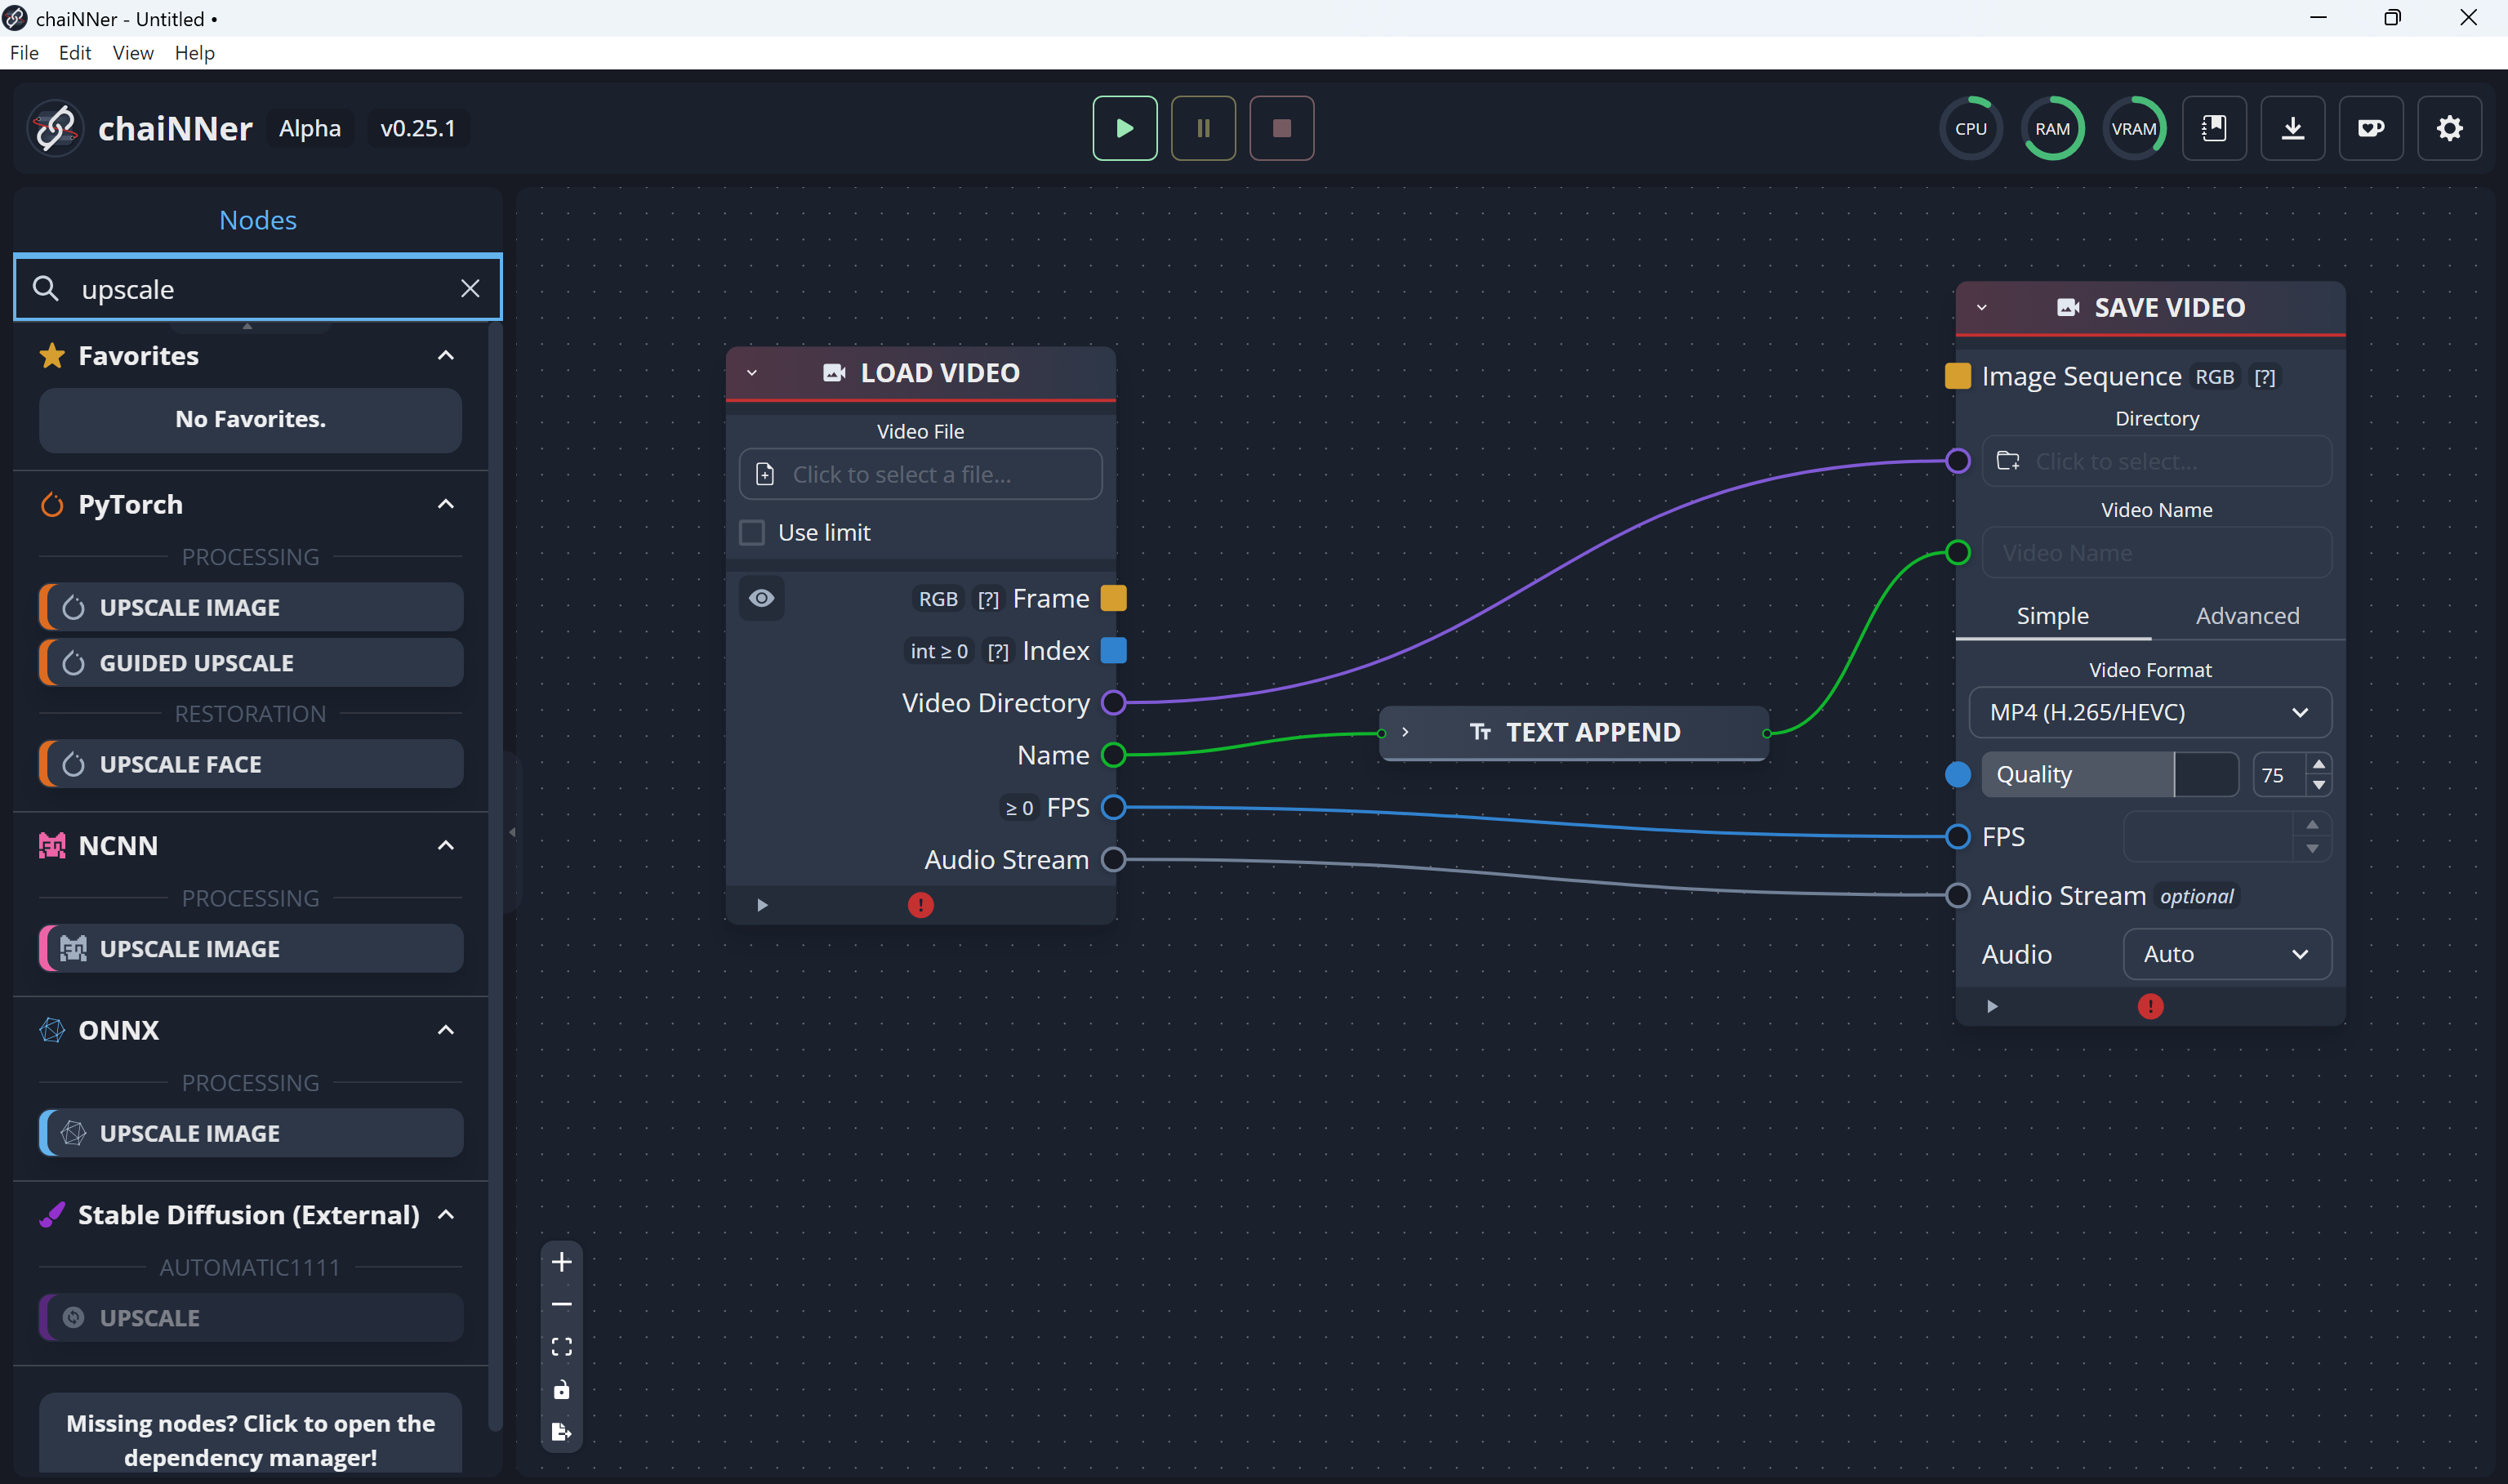Open the VRAM usage monitor
The image size is (2508, 1484).
(2133, 128)
